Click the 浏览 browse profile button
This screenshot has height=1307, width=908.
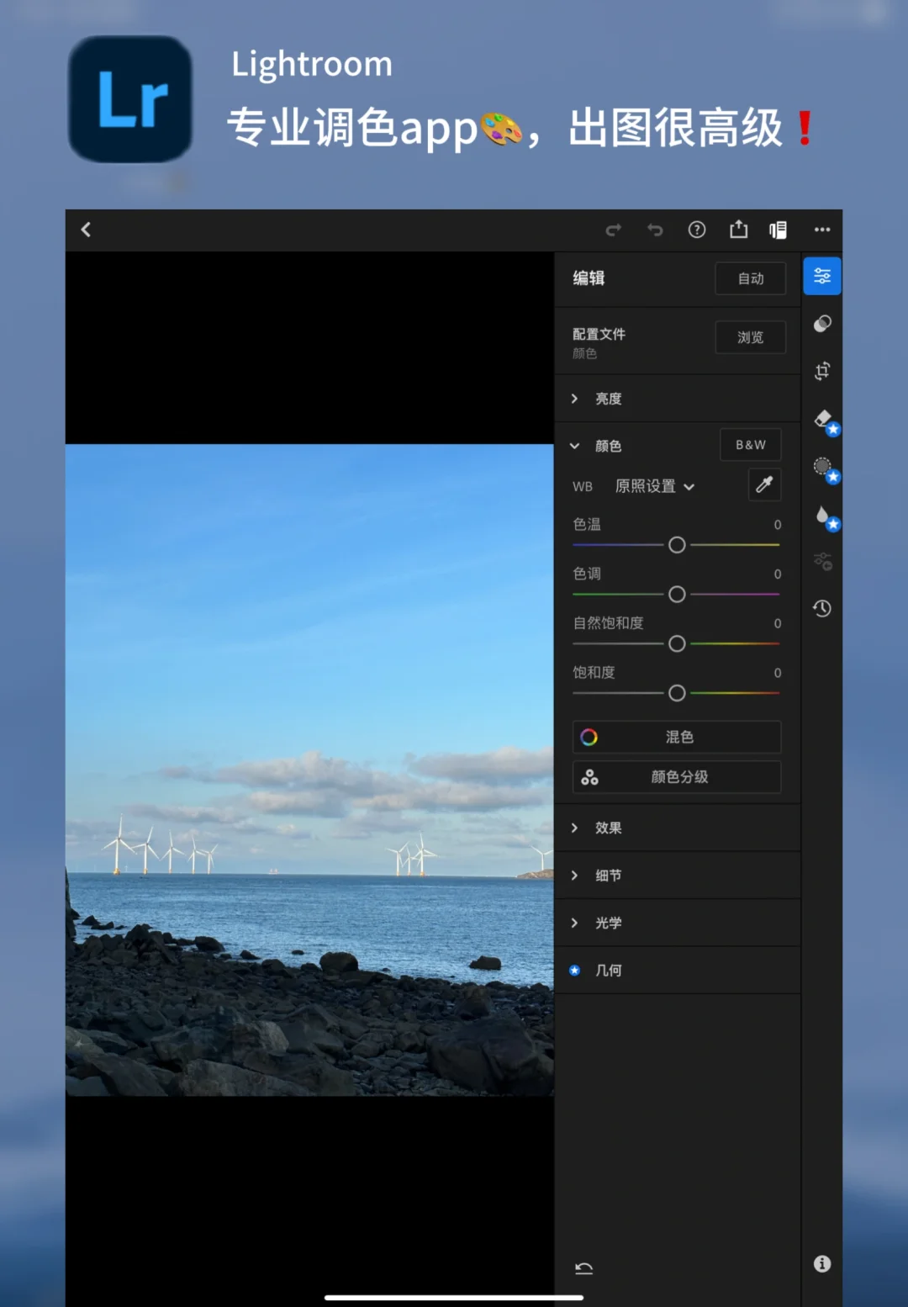(x=751, y=337)
